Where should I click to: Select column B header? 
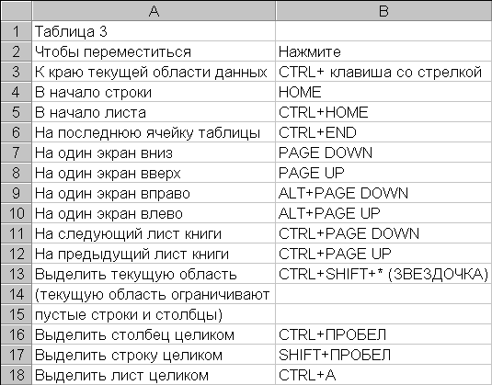click(x=383, y=11)
